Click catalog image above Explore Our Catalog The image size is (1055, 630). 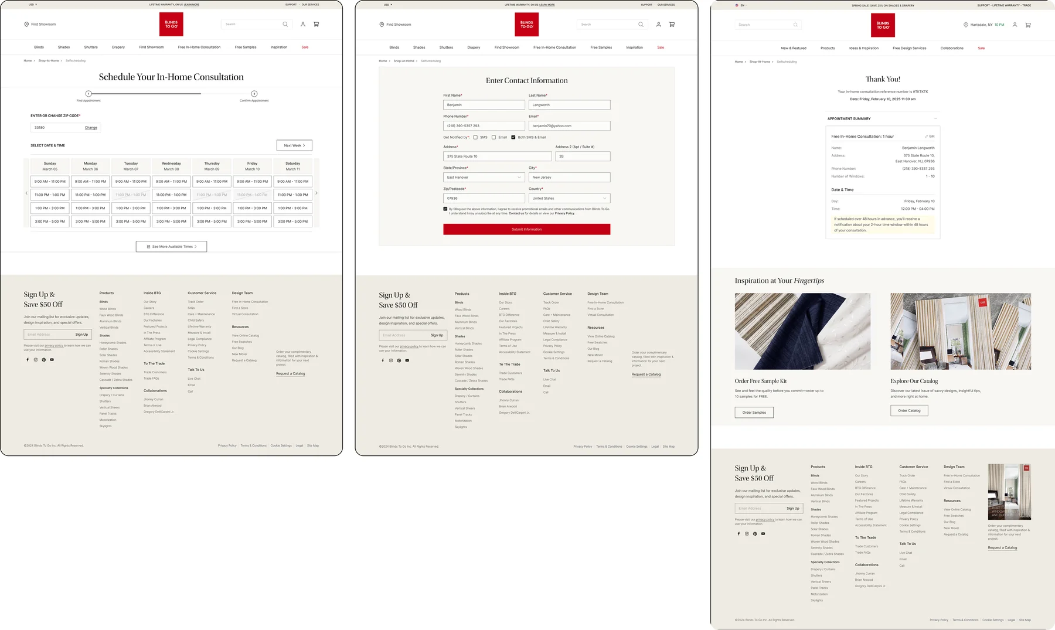[961, 332]
